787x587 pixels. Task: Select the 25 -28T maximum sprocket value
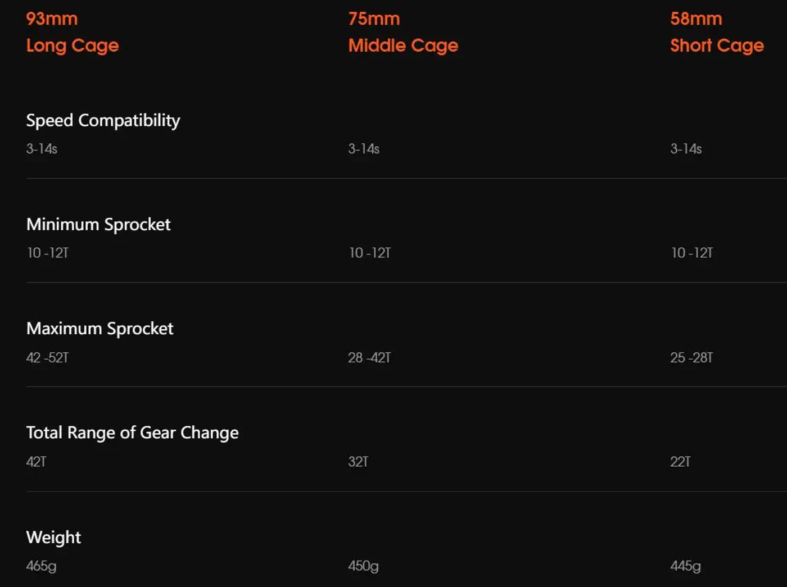[691, 357]
